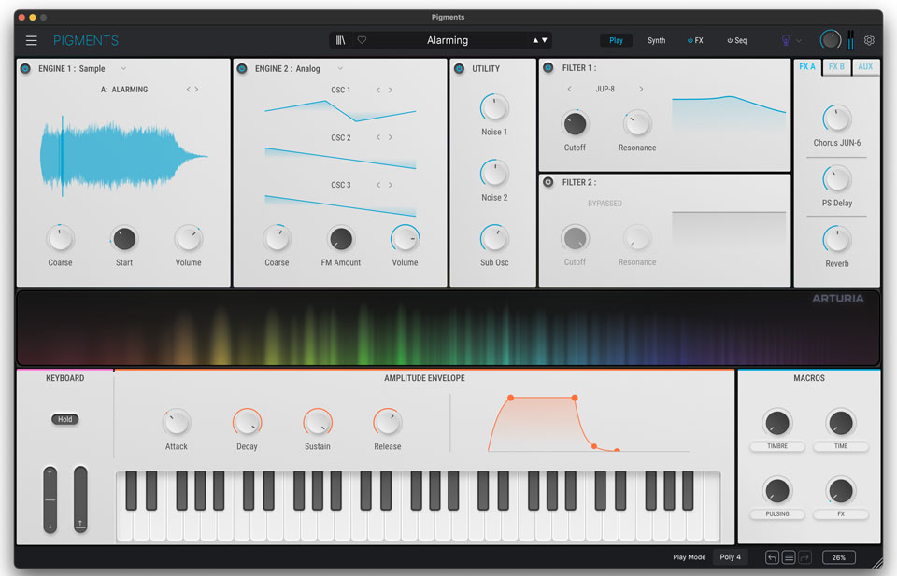Choose previous filter type before JUP-8
The height and width of the screenshot is (576, 897).
569,89
